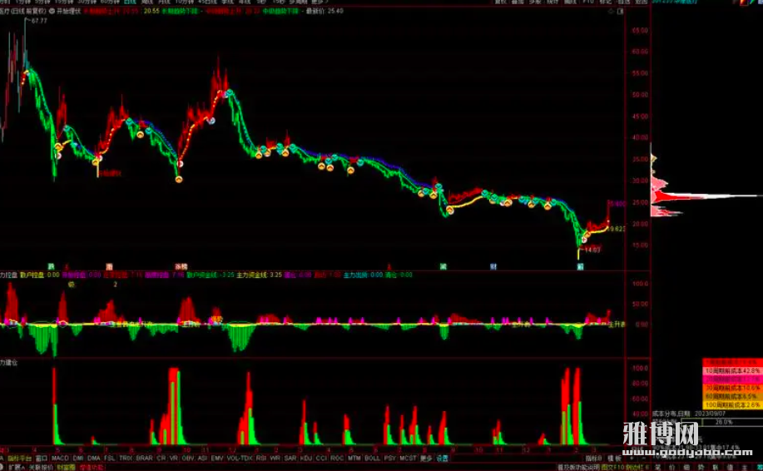Viewport: 763px width, 471px height.
Task: Click the 10周期前成本42.8% legend swatch
Action: [732, 371]
